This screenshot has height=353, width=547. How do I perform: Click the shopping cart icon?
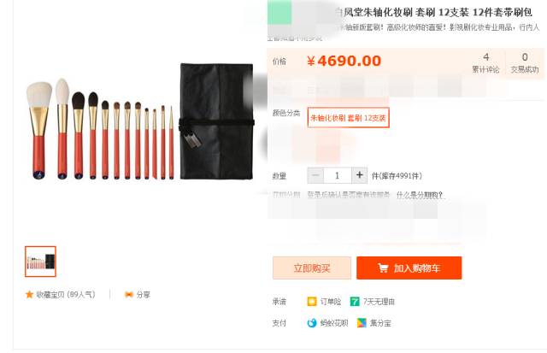click(383, 268)
